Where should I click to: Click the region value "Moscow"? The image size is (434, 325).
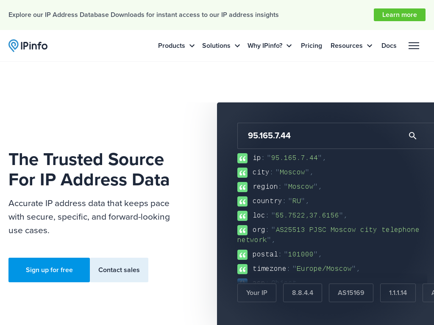tap(300, 187)
